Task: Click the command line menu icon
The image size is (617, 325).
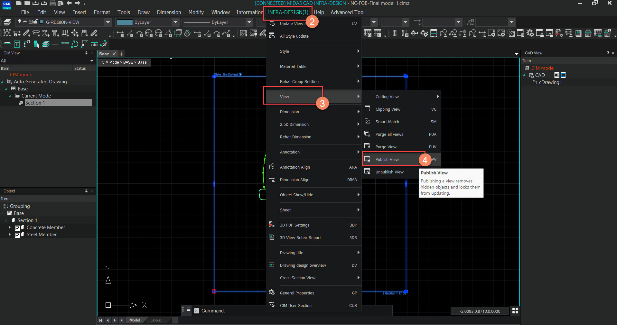Action: pyautogui.click(x=189, y=310)
